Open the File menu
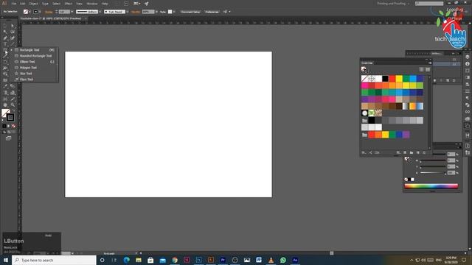 [x=14, y=4]
